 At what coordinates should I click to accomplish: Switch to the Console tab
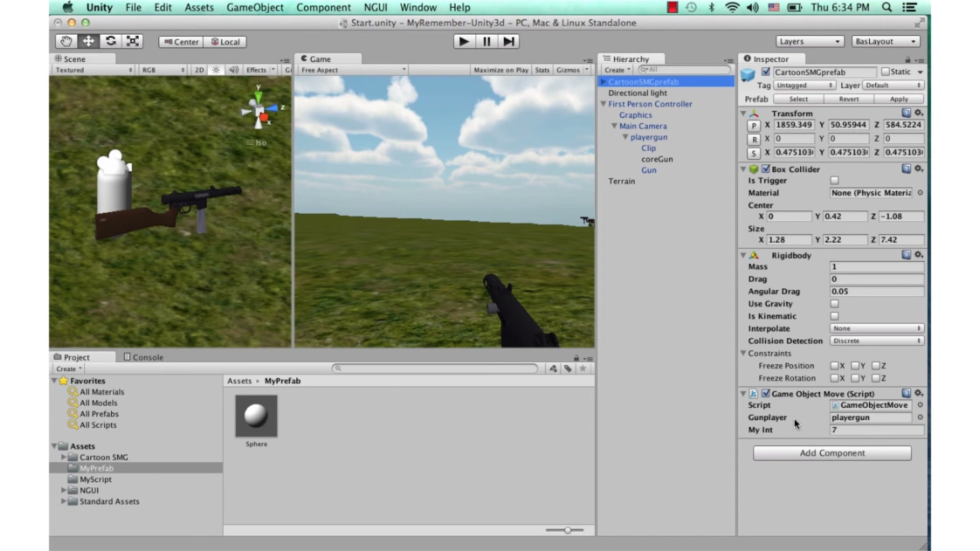143,357
